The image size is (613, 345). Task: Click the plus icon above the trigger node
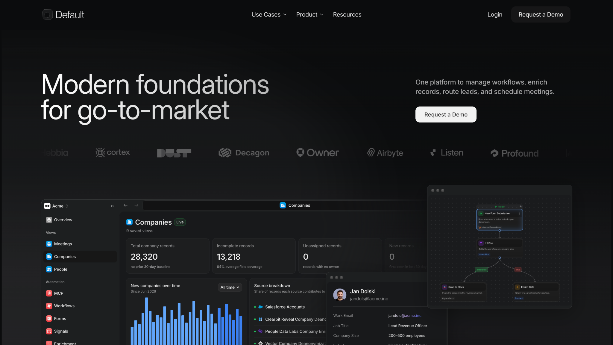[x=521, y=207]
